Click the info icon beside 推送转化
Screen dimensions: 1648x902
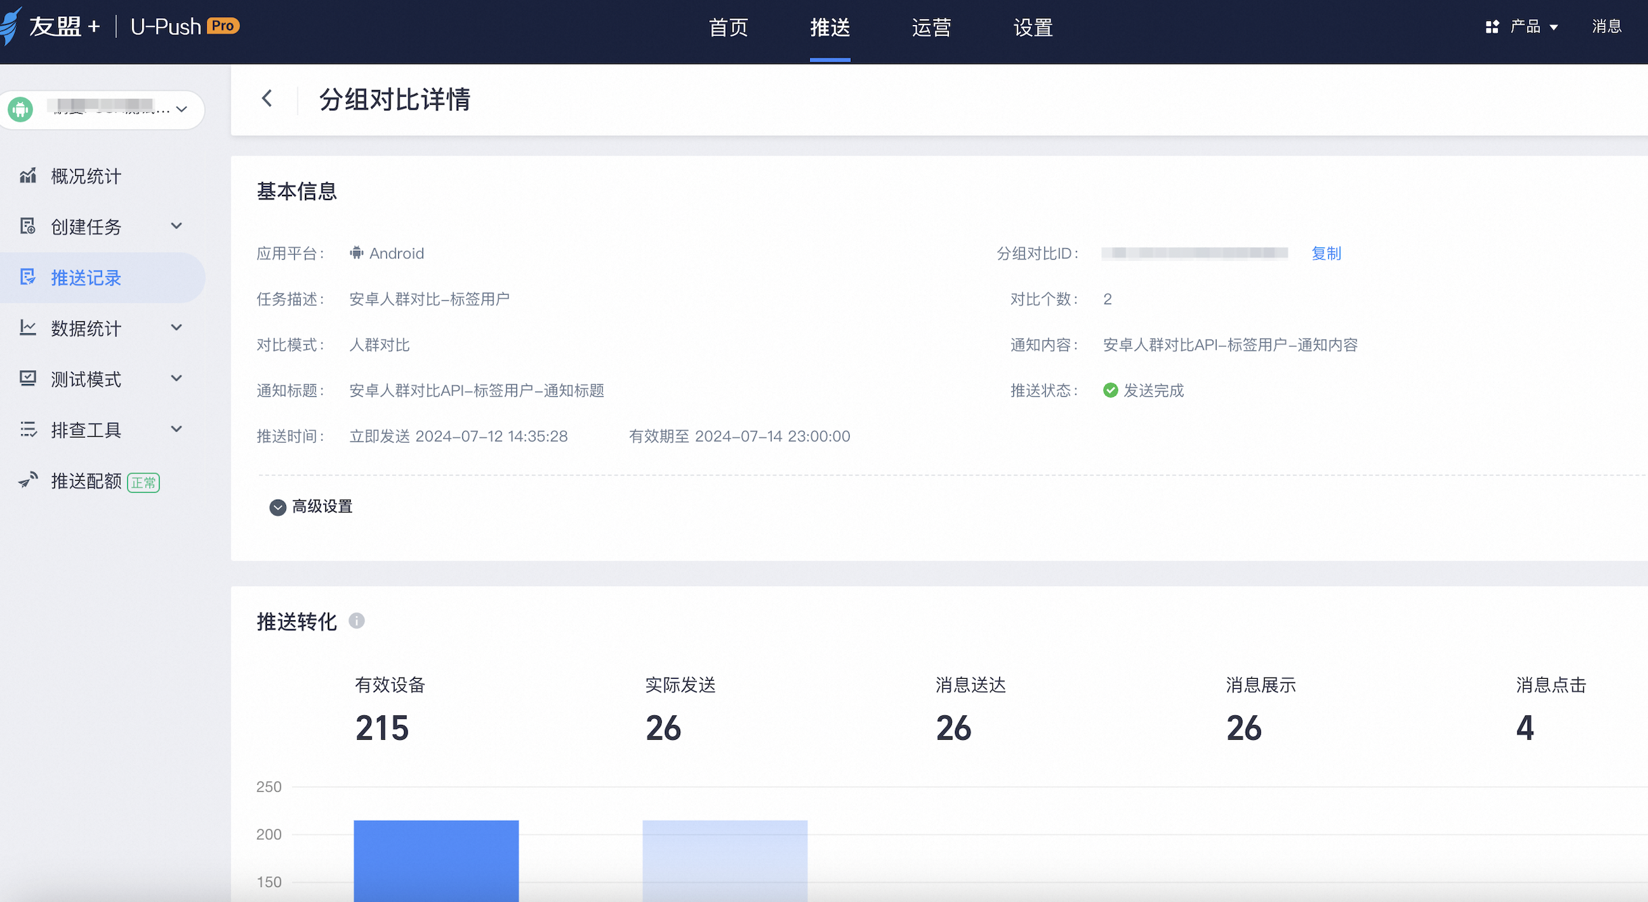(x=356, y=621)
